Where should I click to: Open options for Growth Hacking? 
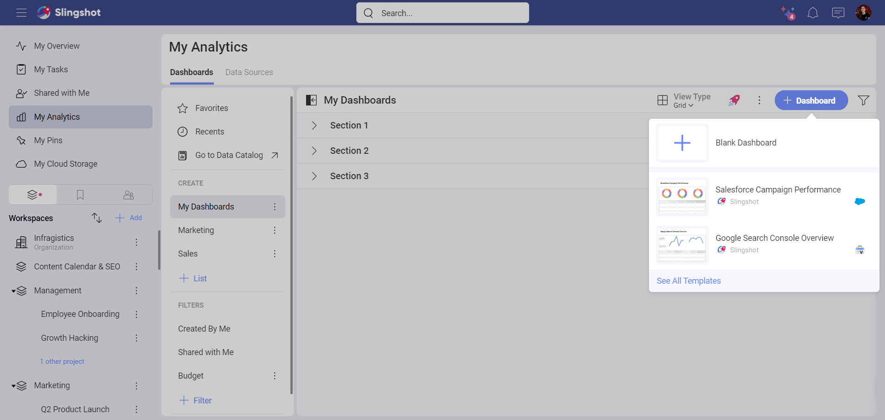click(136, 338)
